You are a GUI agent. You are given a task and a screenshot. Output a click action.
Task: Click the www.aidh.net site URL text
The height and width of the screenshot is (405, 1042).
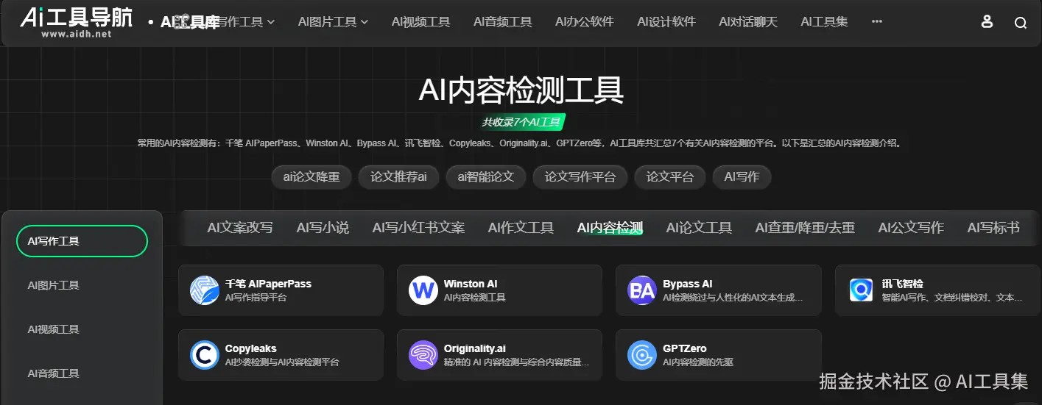[x=76, y=34]
